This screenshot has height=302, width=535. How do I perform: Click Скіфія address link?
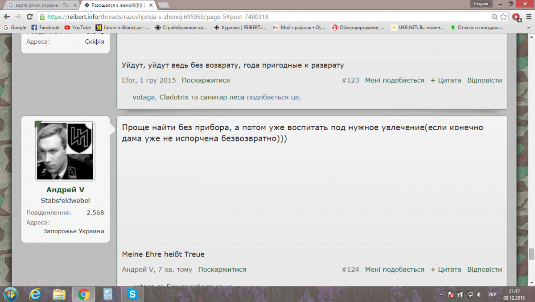pos(95,41)
